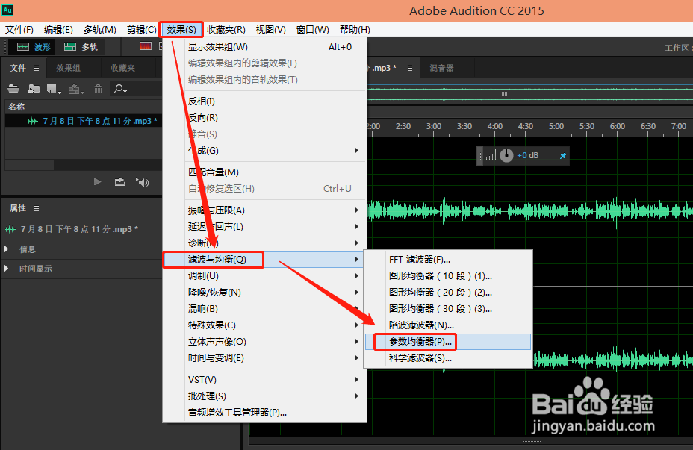Click 显示效果组(W) menu entry
This screenshot has height=450, width=693.
click(264, 47)
